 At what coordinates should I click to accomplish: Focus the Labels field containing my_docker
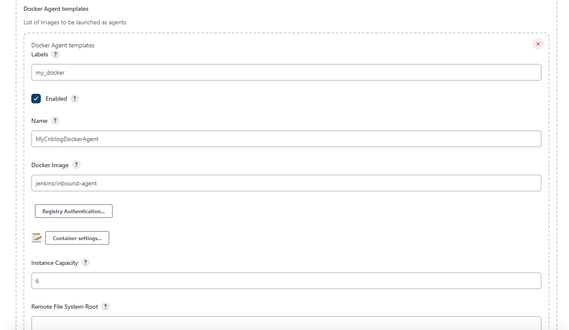[x=286, y=73]
